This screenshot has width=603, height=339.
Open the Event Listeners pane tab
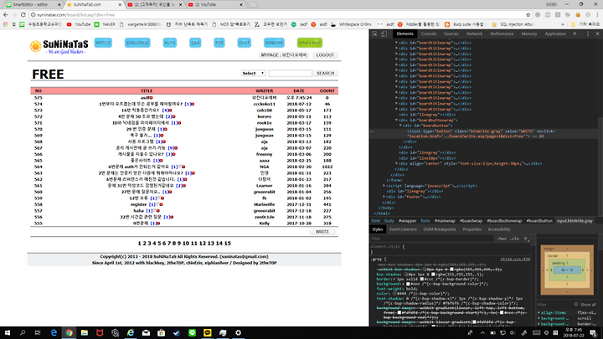(x=403, y=229)
